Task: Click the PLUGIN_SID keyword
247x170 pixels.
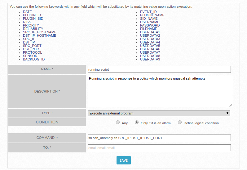Action: 33,19
